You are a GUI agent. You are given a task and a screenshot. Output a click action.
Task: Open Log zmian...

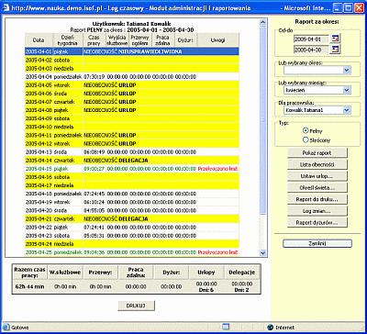(x=317, y=211)
